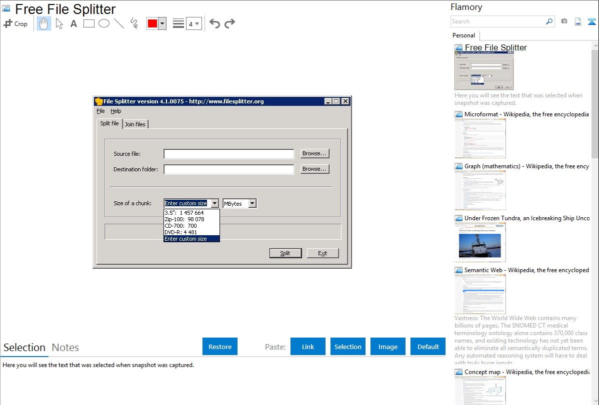Open the Free File Splitter snapshot thumbnail
The image size is (599, 405).
click(x=484, y=71)
